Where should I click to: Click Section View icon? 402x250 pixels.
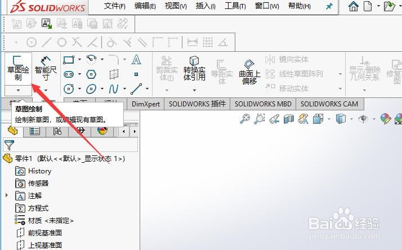289,119
